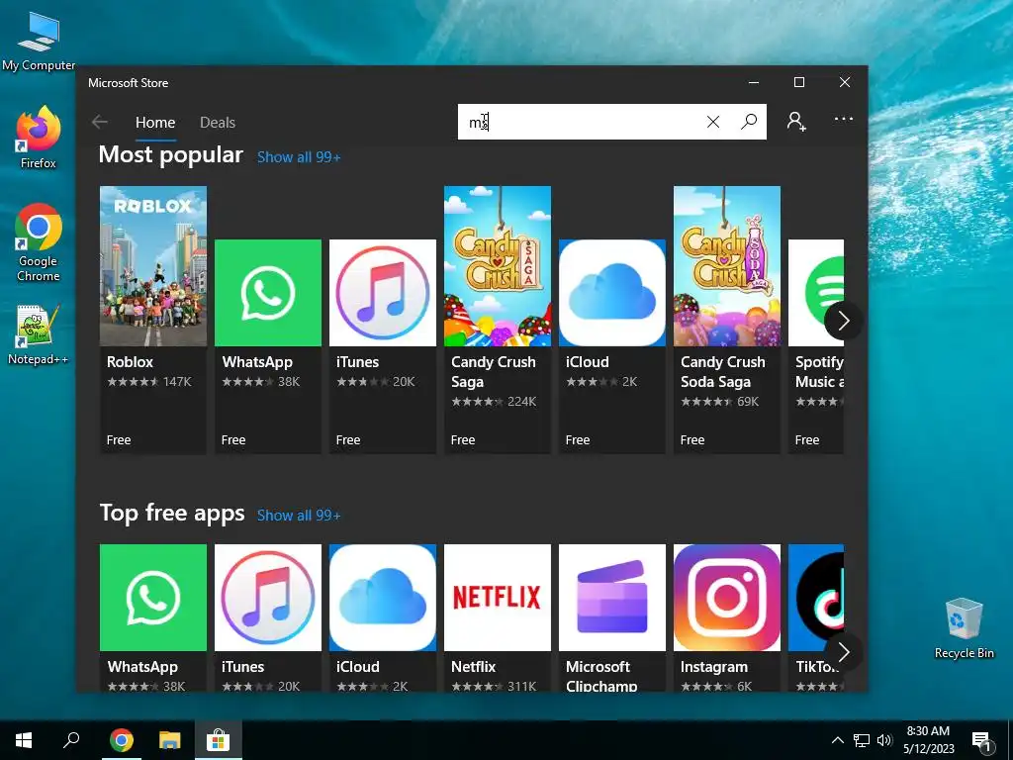Open the Instagram app tile
The height and width of the screenshot is (760, 1013).
[727, 617]
